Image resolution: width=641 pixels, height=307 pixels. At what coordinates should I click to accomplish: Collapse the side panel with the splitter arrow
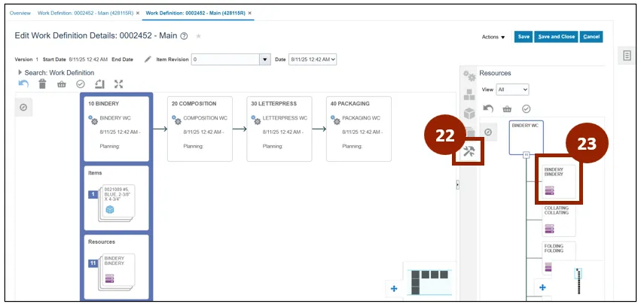[457, 185]
